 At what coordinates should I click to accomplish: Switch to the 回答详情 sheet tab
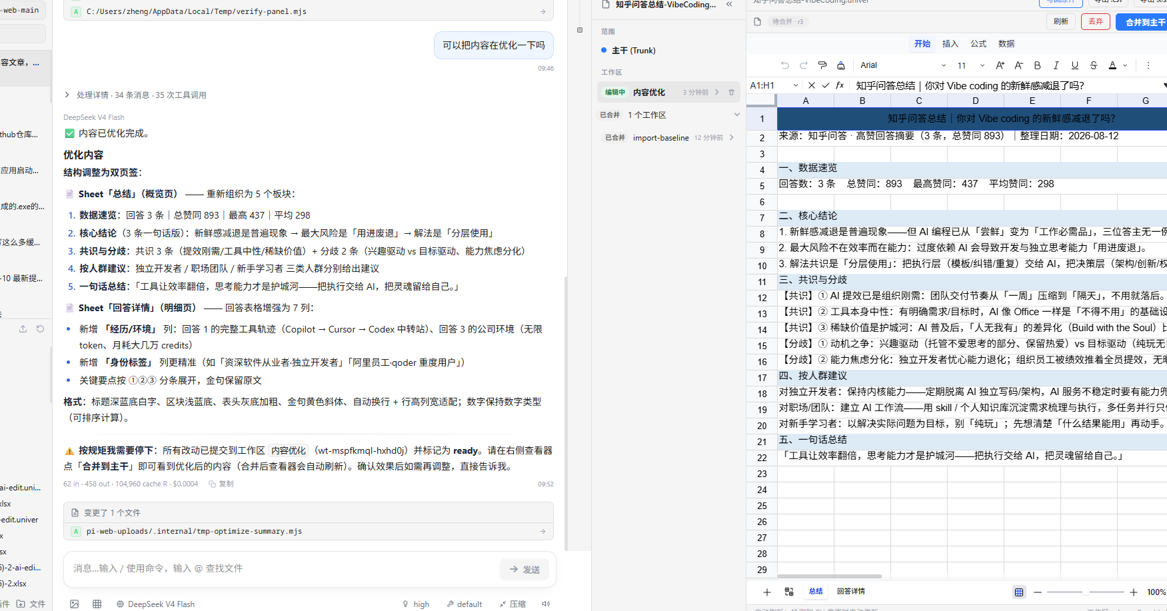click(851, 592)
